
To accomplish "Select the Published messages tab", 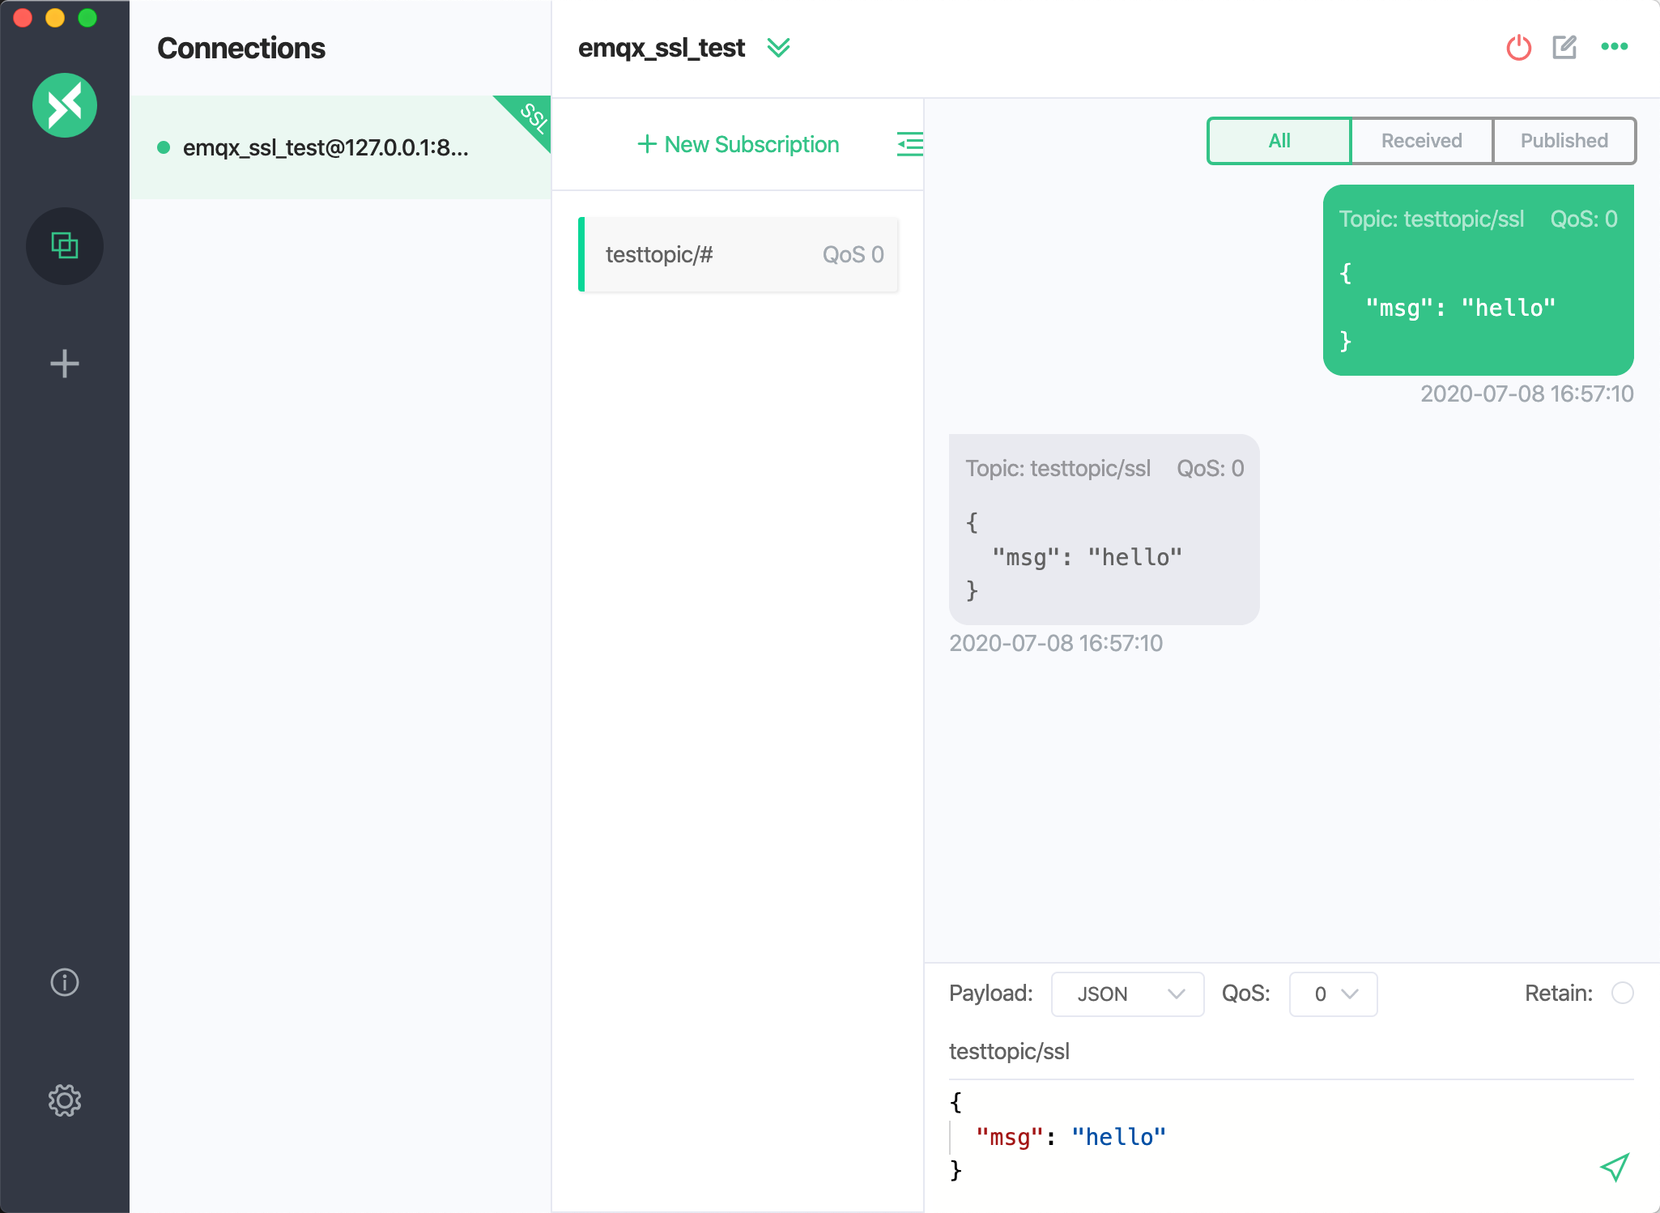I will point(1564,141).
